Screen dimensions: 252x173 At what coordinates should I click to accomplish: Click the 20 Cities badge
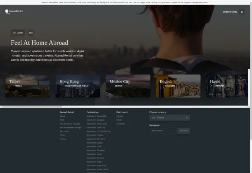point(18,33)
